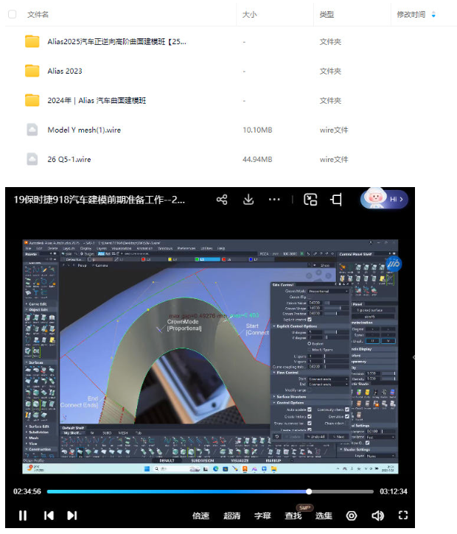Change quality with the 超清 option
457x534 pixels.
point(231,516)
